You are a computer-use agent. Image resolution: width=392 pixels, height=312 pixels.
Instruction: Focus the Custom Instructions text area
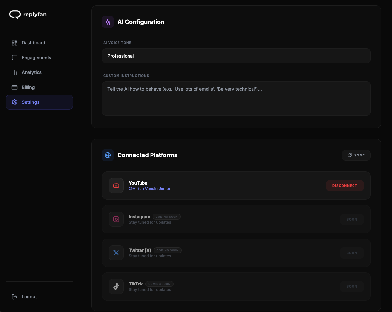pos(236,99)
